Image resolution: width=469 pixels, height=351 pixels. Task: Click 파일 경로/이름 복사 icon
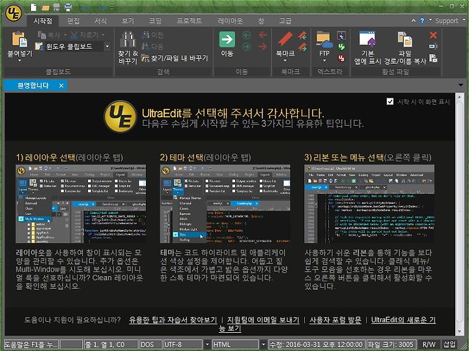click(x=405, y=39)
